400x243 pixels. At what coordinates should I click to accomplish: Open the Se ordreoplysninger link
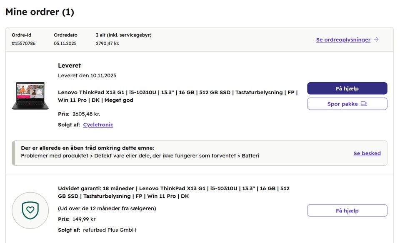click(x=343, y=40)
